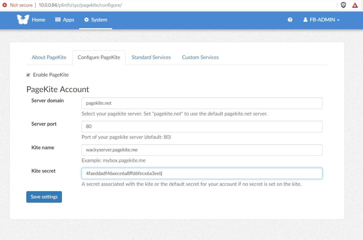Toggle the Enable PageKite checkbox
Image resolution: width=363 pixels, height=240 pixels.
(28, 75)
